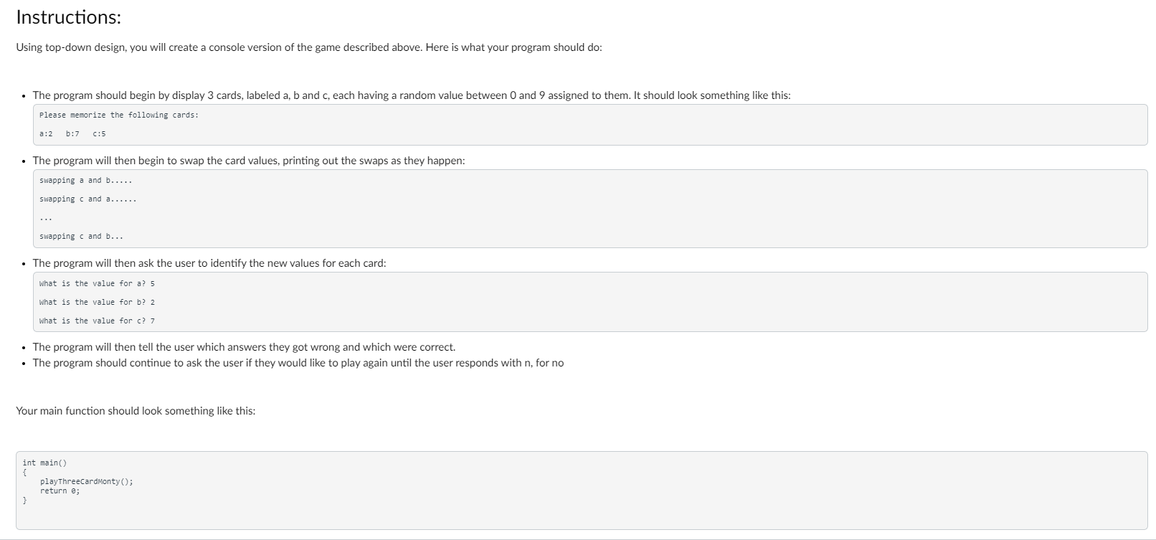
Task: Click the bullet about wrong and correct answers
Action: pyautogui.click(x=244, y=347)
